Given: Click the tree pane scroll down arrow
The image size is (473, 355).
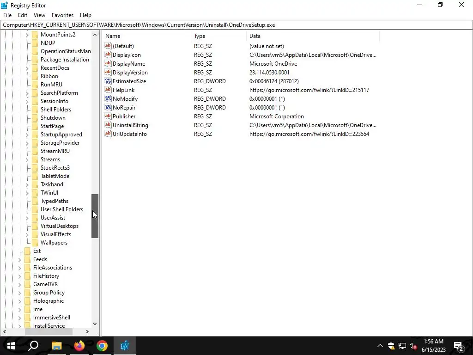Looking at the screenshot, I should tap(95, 324).
